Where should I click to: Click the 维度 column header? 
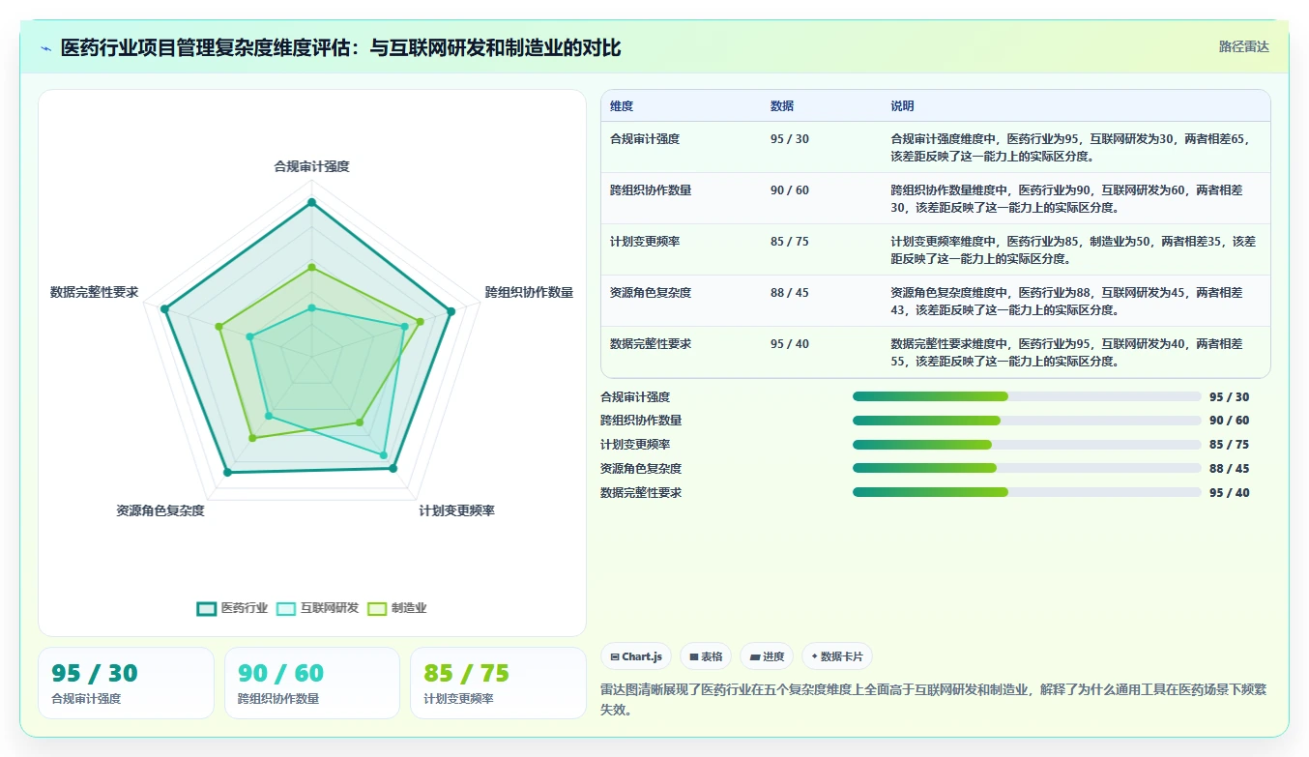tap(622, 106)
